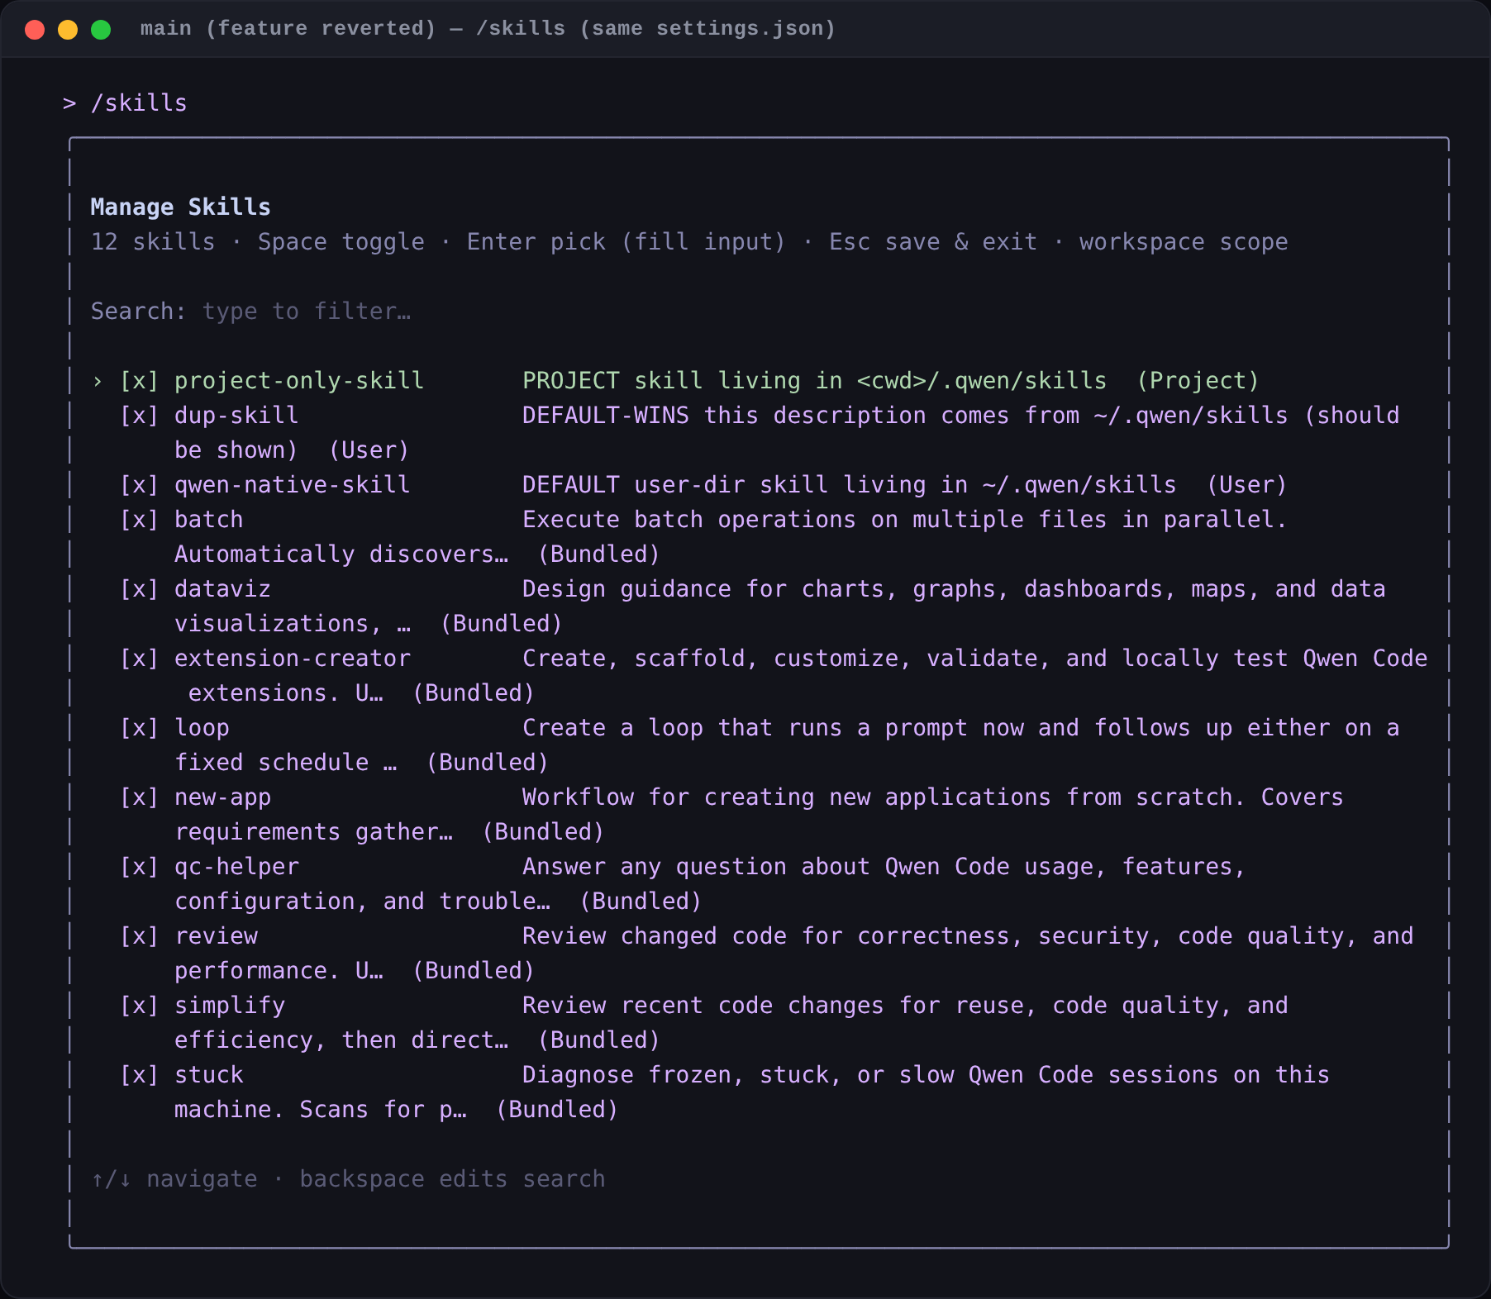Viewport: 1491px width, 1299px height.
Task: Toggle the simplify skill checkbox
Action: click(x=139, y=1006)
